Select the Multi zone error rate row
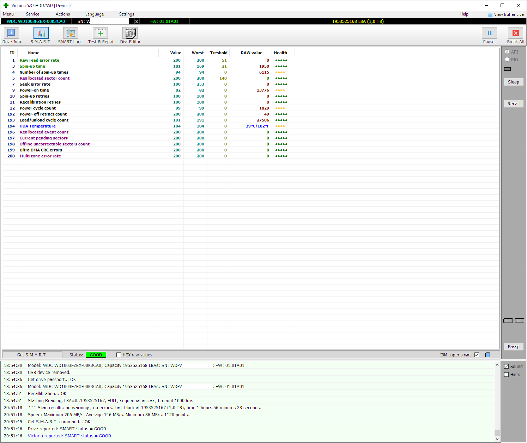Screen dimensions: 527x443 [x=250, y=156]
